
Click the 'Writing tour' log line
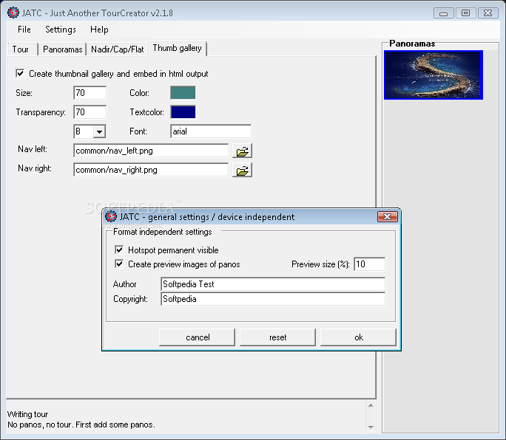tap(28, 414)
